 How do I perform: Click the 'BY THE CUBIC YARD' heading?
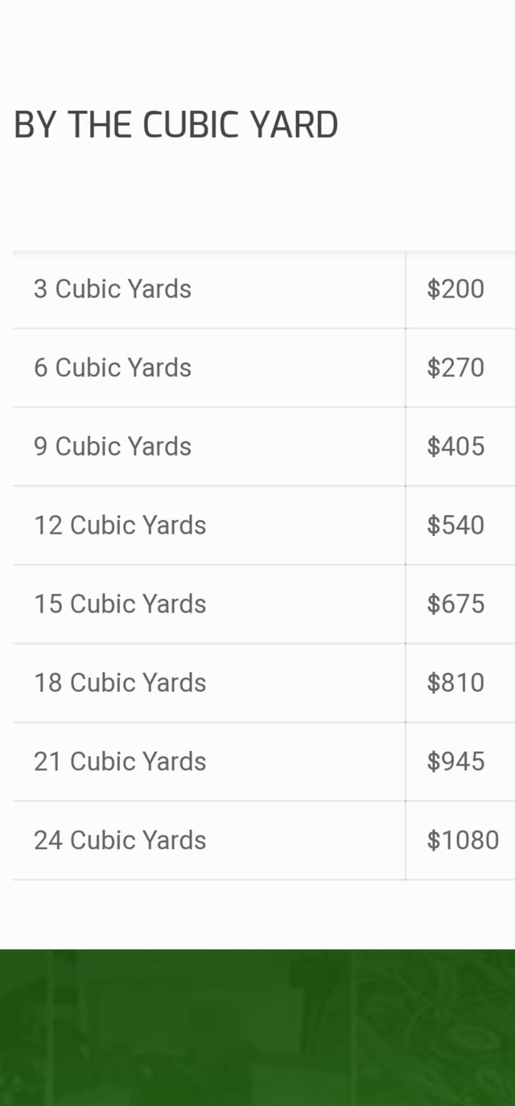(x=176, y=125)
